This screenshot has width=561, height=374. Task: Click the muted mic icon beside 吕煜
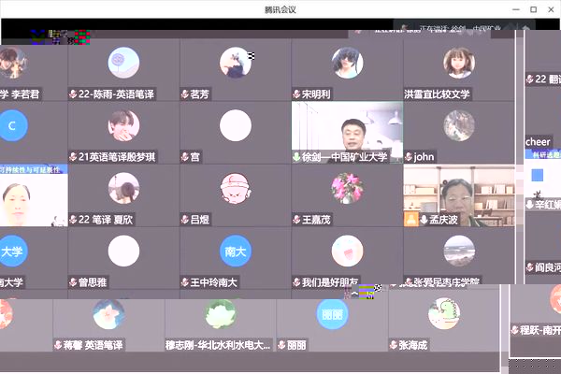[185, 220]
